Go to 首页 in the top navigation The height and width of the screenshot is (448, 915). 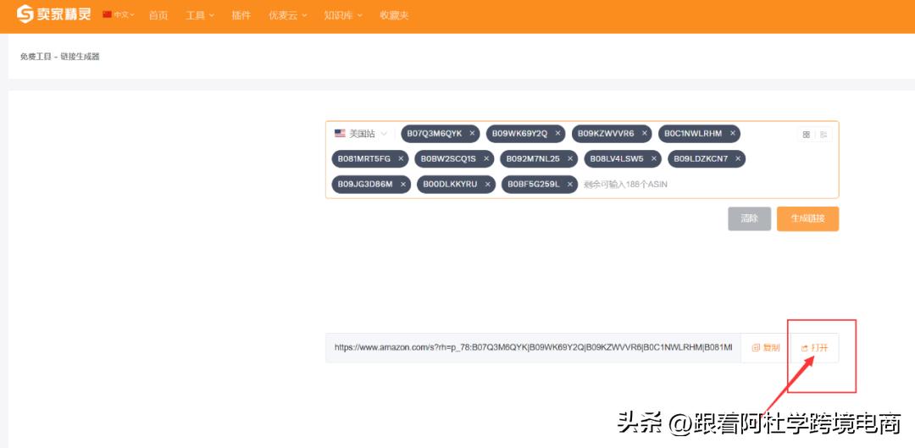tap(158, 15)
